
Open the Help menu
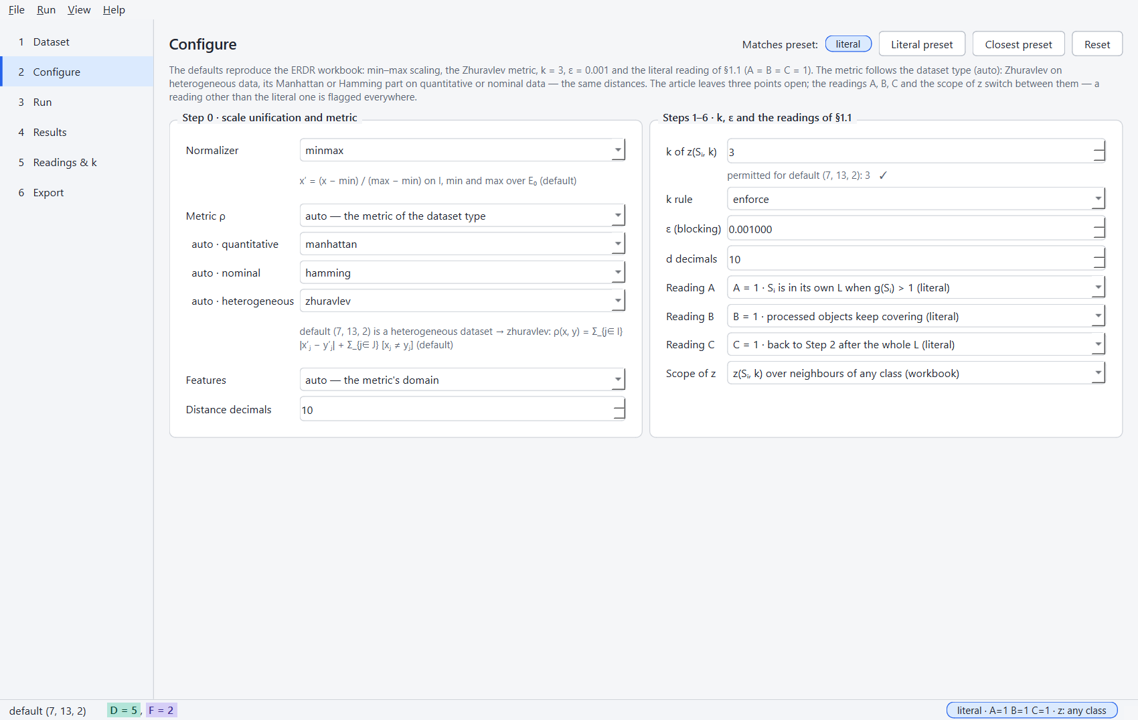114,9
